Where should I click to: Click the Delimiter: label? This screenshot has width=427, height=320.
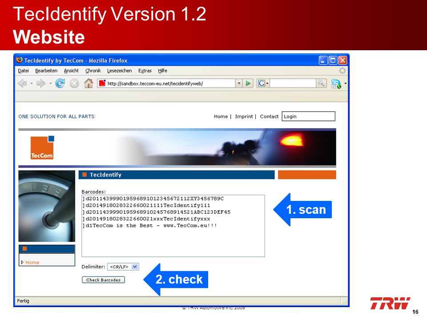coord(93,267)
